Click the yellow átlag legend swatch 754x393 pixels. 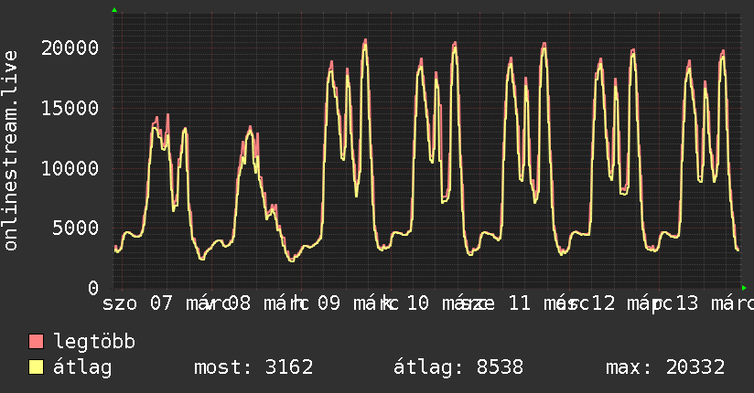(x=37, y=367)
